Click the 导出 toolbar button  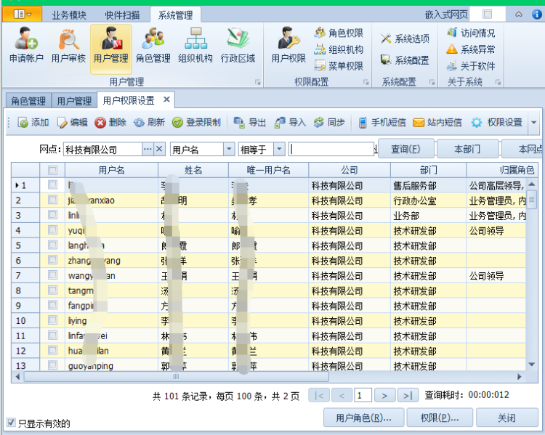(x=249, y=123)
